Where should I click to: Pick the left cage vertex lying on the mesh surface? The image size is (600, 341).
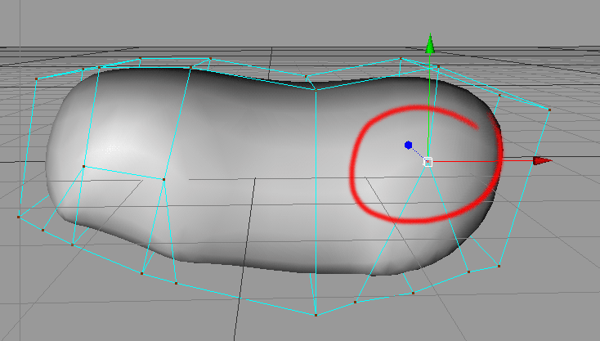[x=83, y=167]
